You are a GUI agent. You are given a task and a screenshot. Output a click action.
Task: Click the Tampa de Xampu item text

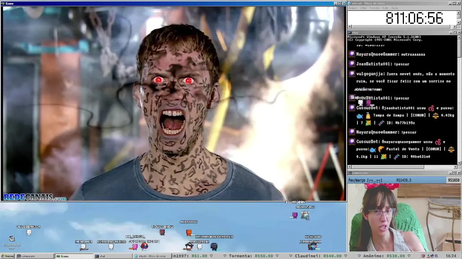(x=389, y=115)
